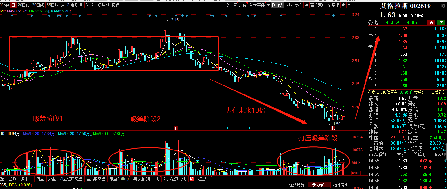The width and height of the screenshot is (447, 189).
Task: Click the 默认参数 button
Action: [319, 185]
